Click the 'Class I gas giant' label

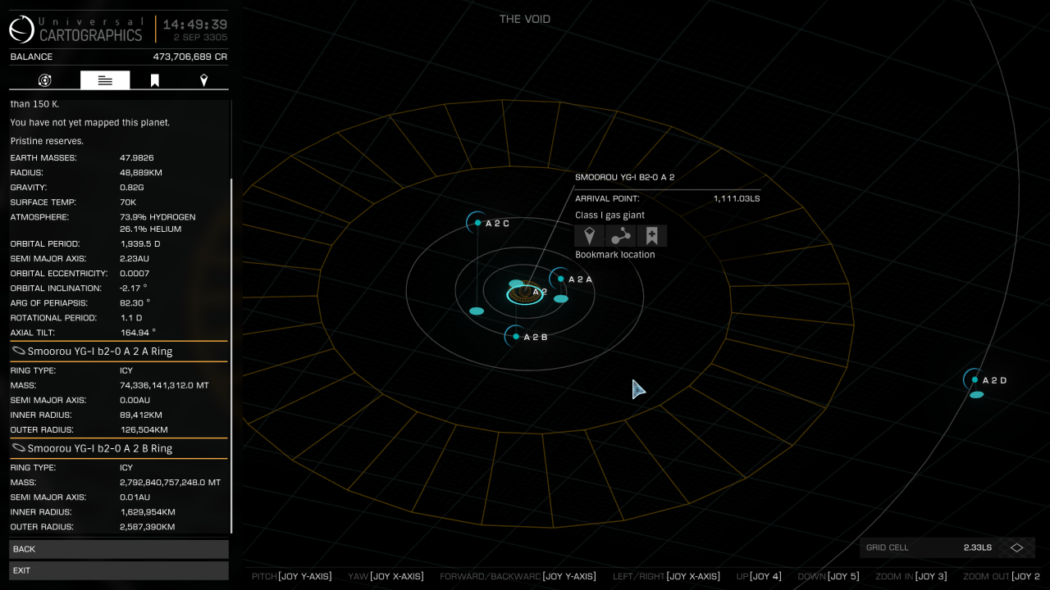coord(609,216)
